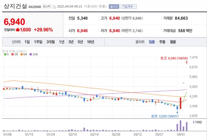The image size is (207, 140).
Task: Click the red up-arrow price change icon
Action: pos(18,30)
